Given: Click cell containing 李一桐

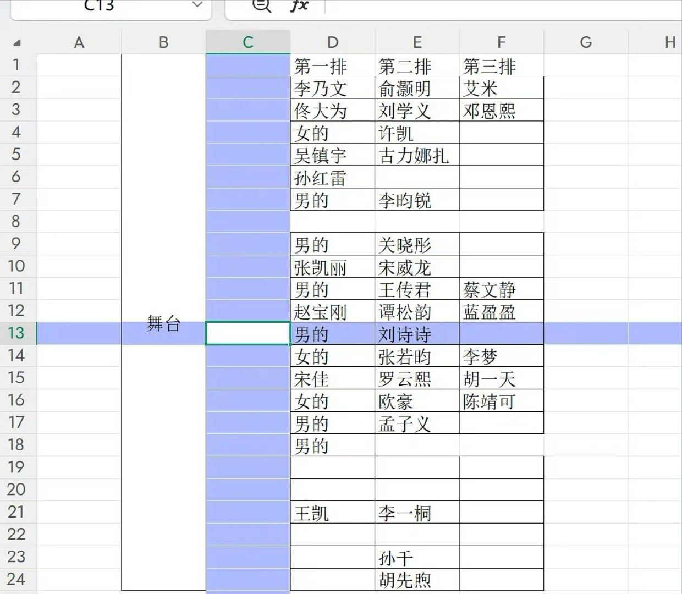Looking at the screenshot, I should pos(417,513).
